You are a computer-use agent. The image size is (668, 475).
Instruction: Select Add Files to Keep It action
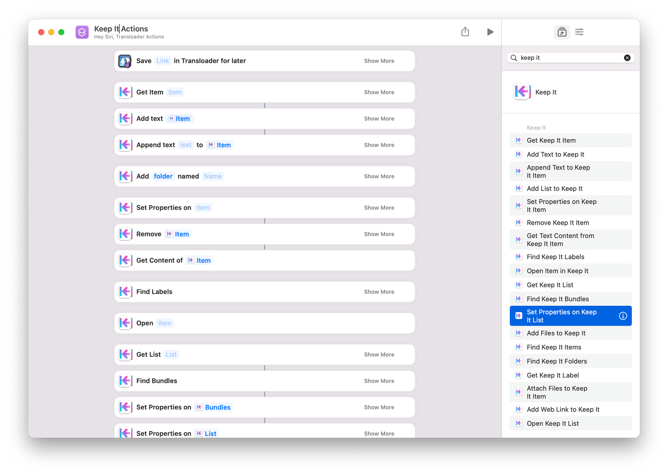pyautogui.click(x=570, y=333)
